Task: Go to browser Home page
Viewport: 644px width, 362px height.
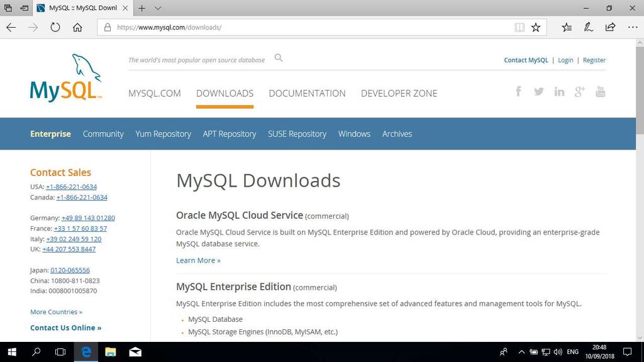Action: 77,28
